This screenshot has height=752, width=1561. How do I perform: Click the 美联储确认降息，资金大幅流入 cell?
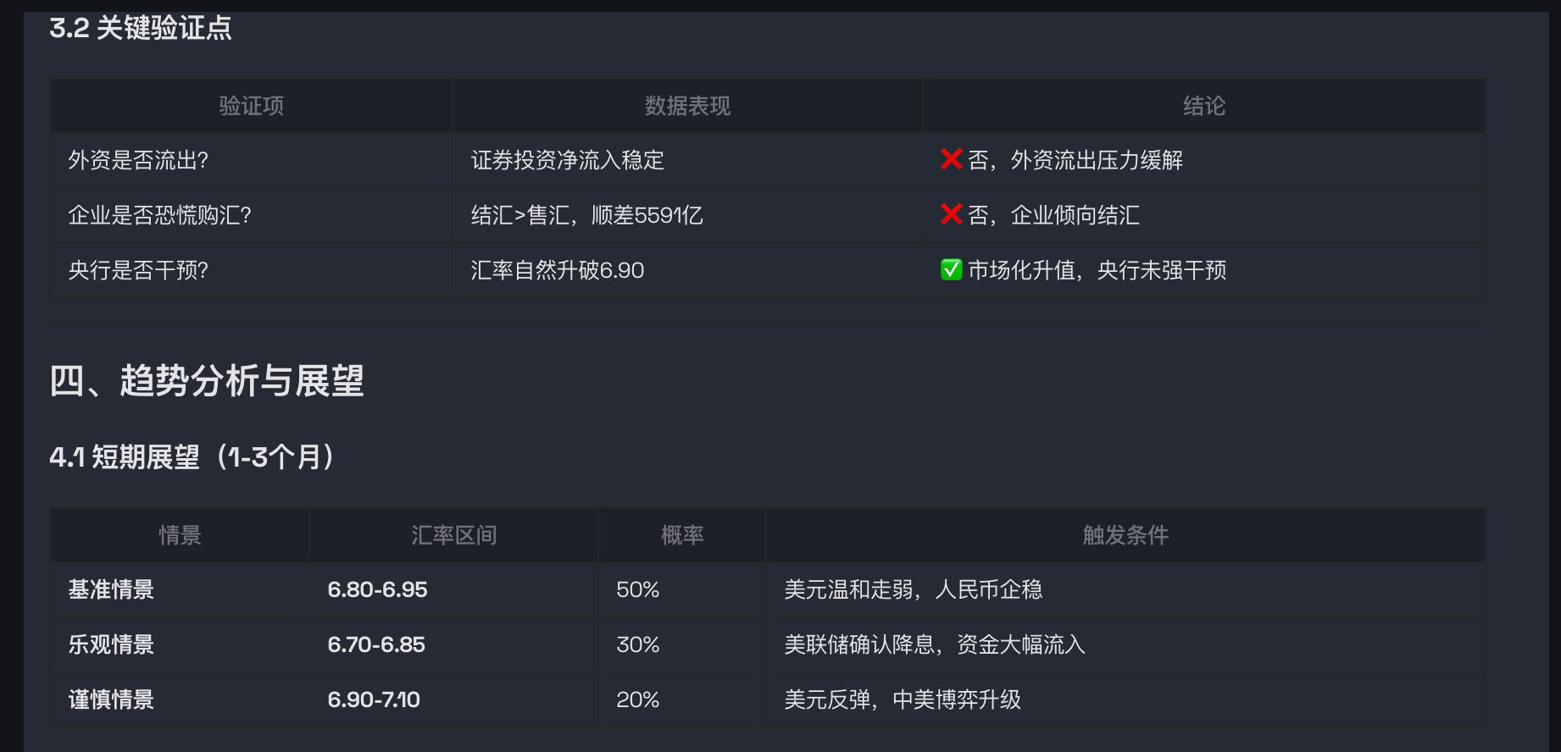[934, 644]
